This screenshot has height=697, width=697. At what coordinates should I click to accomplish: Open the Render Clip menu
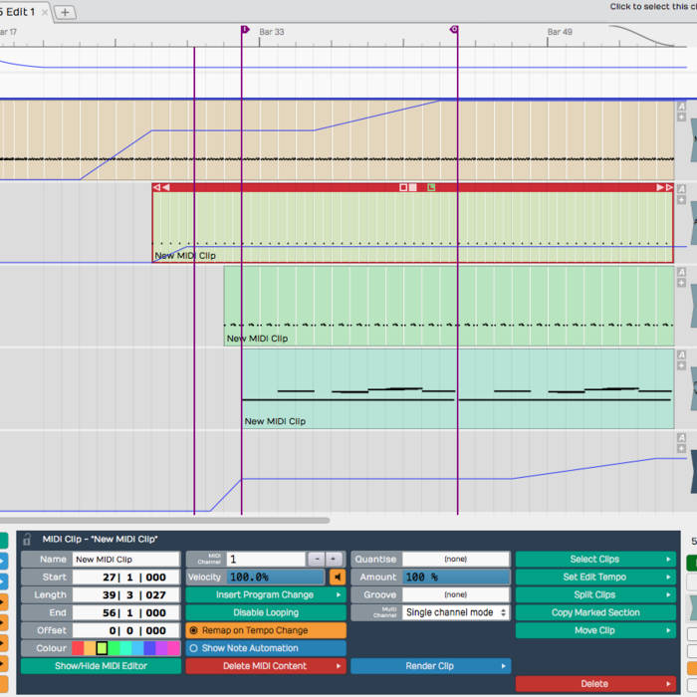(430, 666)
